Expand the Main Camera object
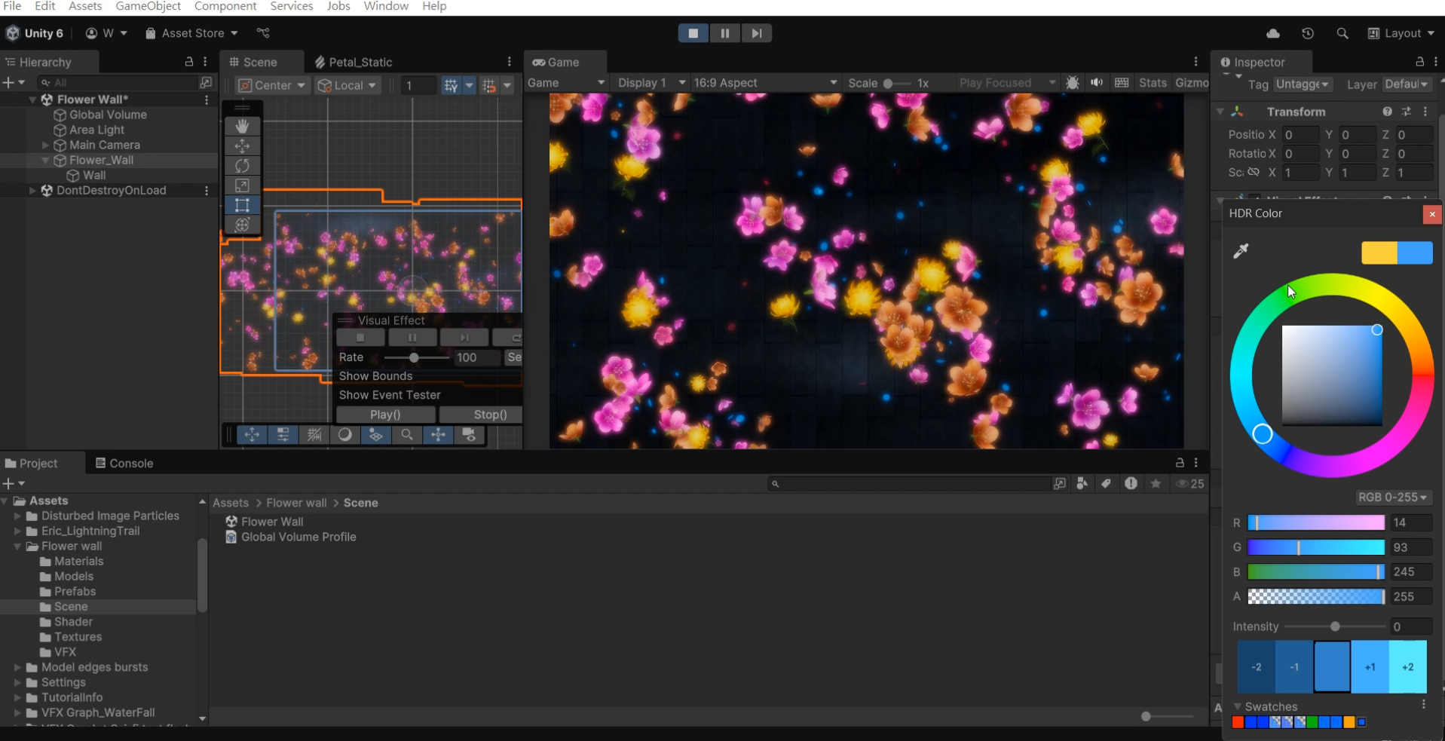 coord(45,145)
